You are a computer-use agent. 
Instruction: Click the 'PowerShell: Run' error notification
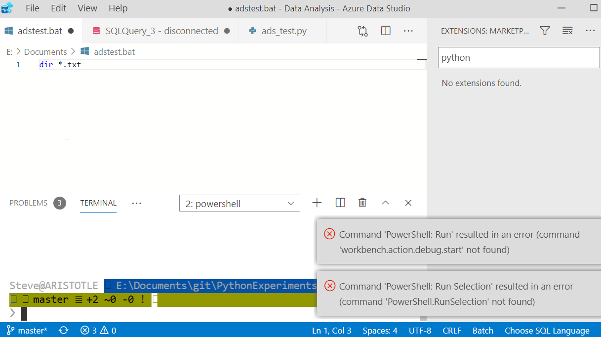pos(459,242)
